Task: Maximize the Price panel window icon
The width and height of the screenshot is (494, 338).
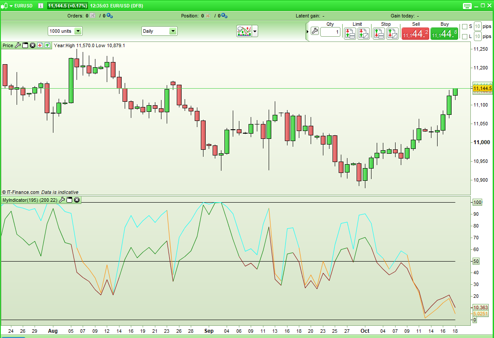Action: 25,45
